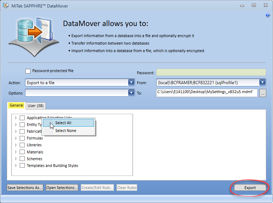Expand the Schemes tree node

(16, 159)
